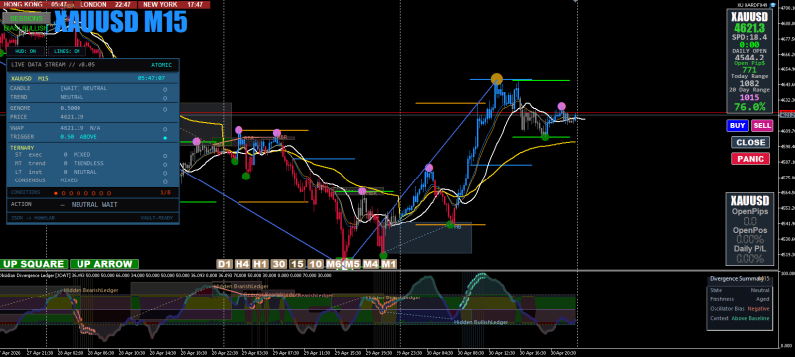Switch to the D1 timeframe
Screen dimensions: 795x357
pyautogui.click(x=225, y=264)
